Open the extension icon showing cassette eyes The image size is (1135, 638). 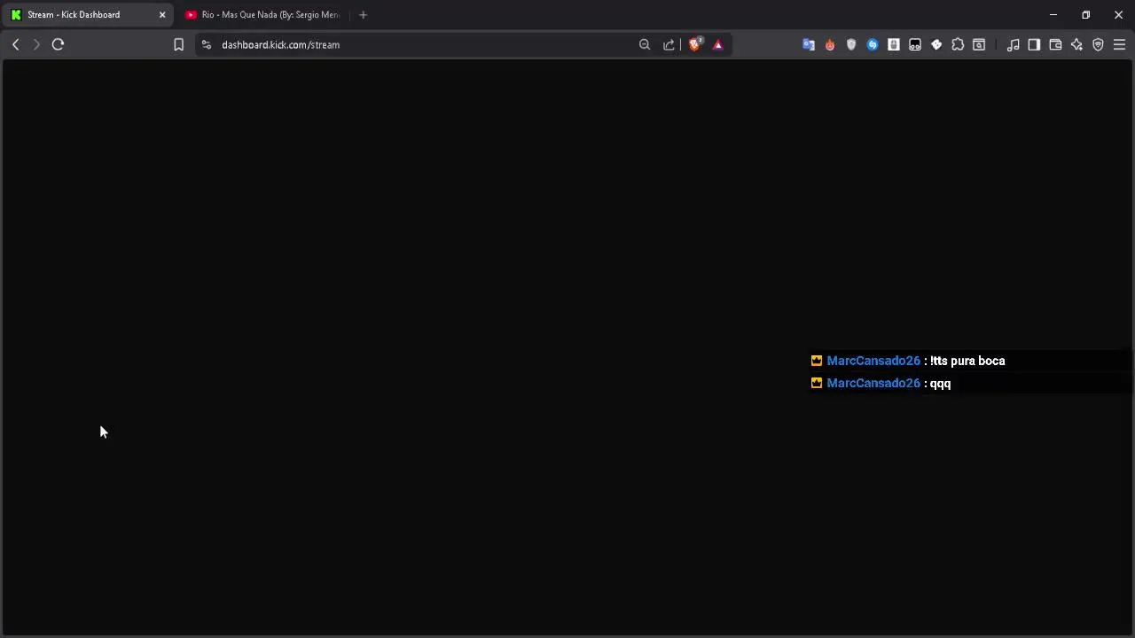pyautogui.click(x=915, y=44)
